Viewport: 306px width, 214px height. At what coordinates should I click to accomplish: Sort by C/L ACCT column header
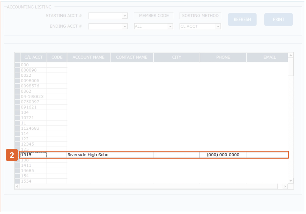[33, 57]
